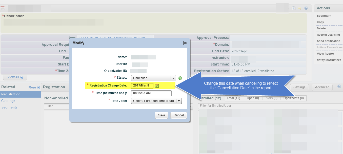Click the Registration Status value text

[253, 71]
